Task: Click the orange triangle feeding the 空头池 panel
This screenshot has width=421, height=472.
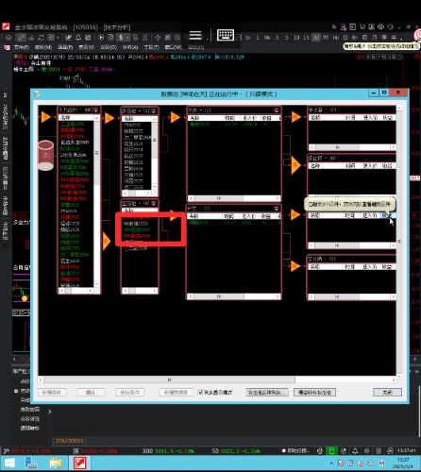Action: point(107,242)
